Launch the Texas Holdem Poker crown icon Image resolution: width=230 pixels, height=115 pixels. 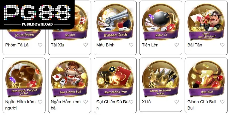[161, 78]
